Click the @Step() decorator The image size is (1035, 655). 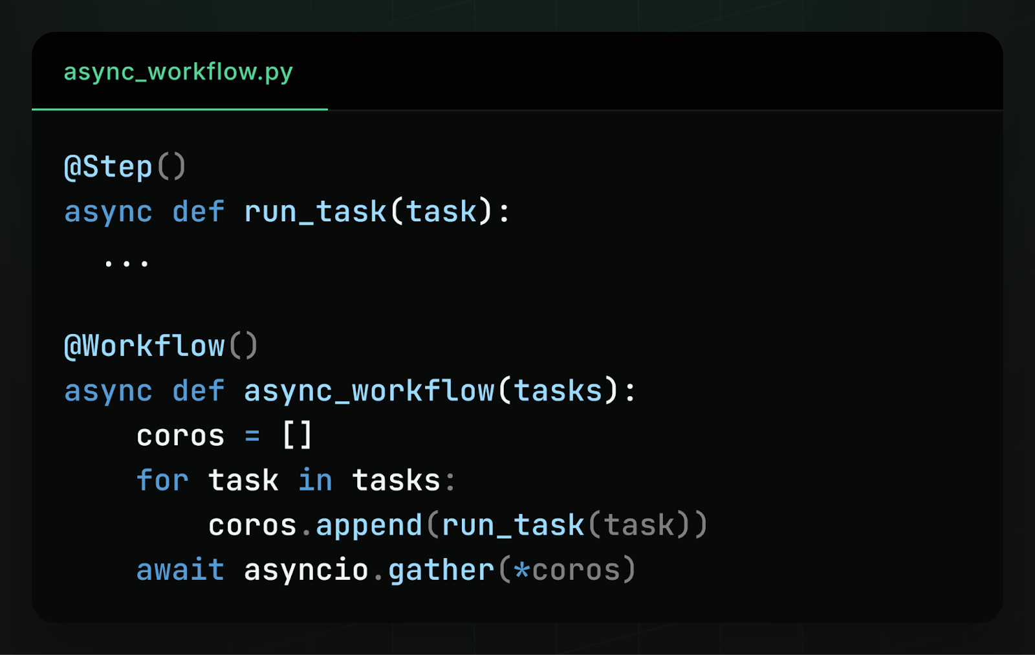point(123,166)
